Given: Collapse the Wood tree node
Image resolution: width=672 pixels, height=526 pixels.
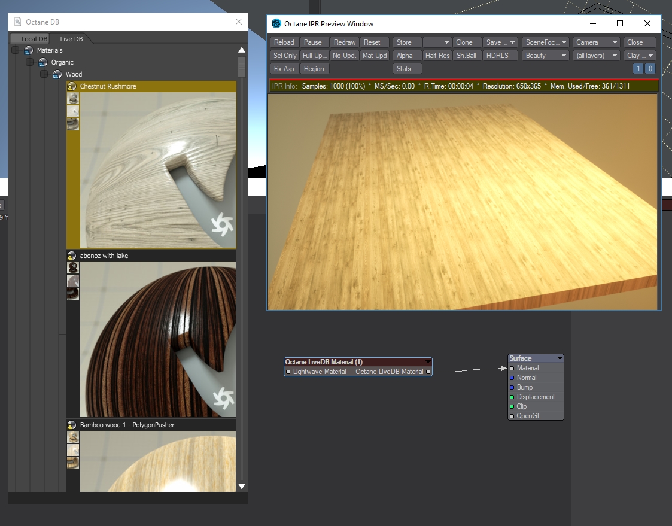Looking at the screenshot, I should click(x=44, y=74).
